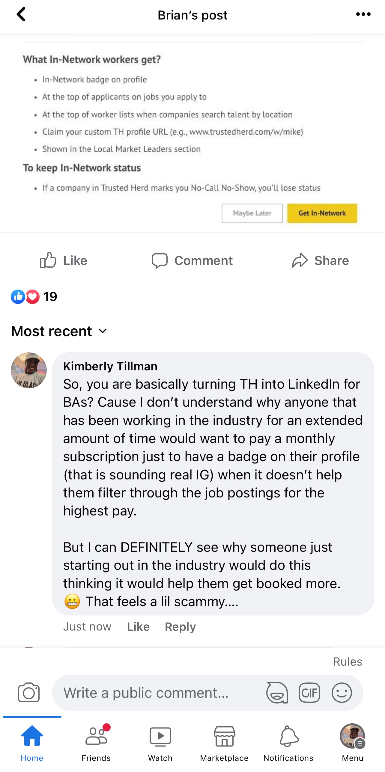Screen dimensions: 385x772
Task: Tap the back arrow icon
Action: [x=21, y=14]
